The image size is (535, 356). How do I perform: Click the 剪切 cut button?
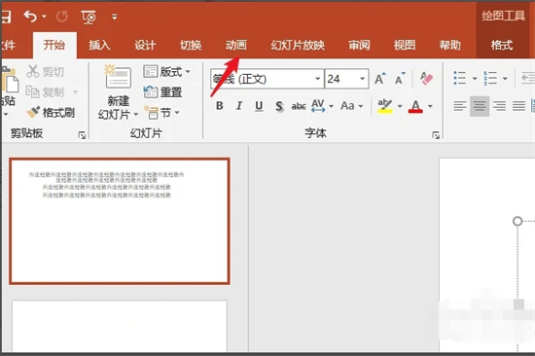pos(45,71)
